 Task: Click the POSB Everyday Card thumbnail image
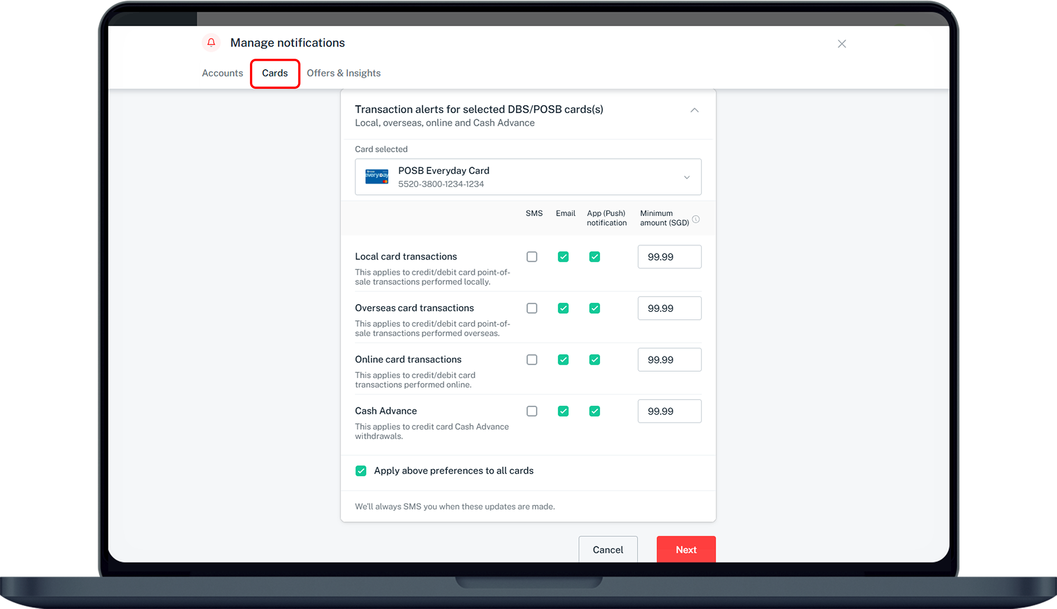[377, 177]
